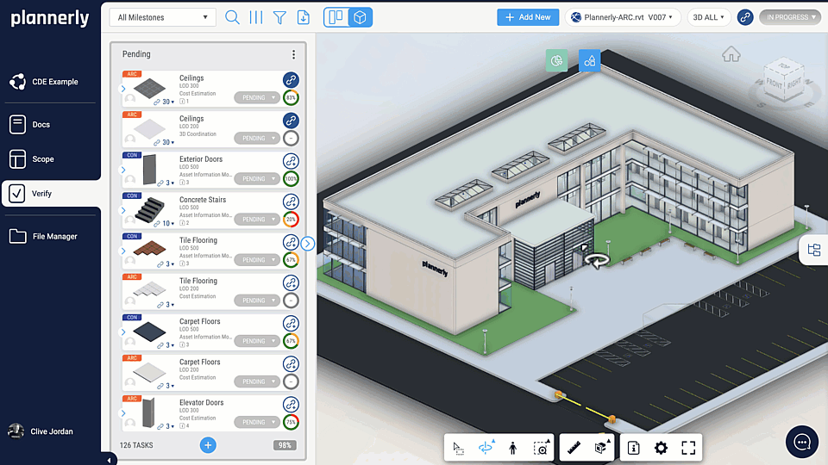Click the home view icon

[731, 55]
